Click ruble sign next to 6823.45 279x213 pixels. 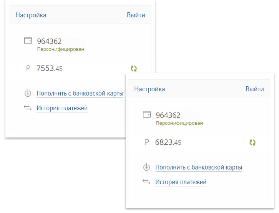coord(147,142)
